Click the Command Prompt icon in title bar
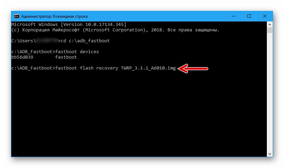Image resolution: width=284 pixels, height=168 pixels. pos(16,16)
